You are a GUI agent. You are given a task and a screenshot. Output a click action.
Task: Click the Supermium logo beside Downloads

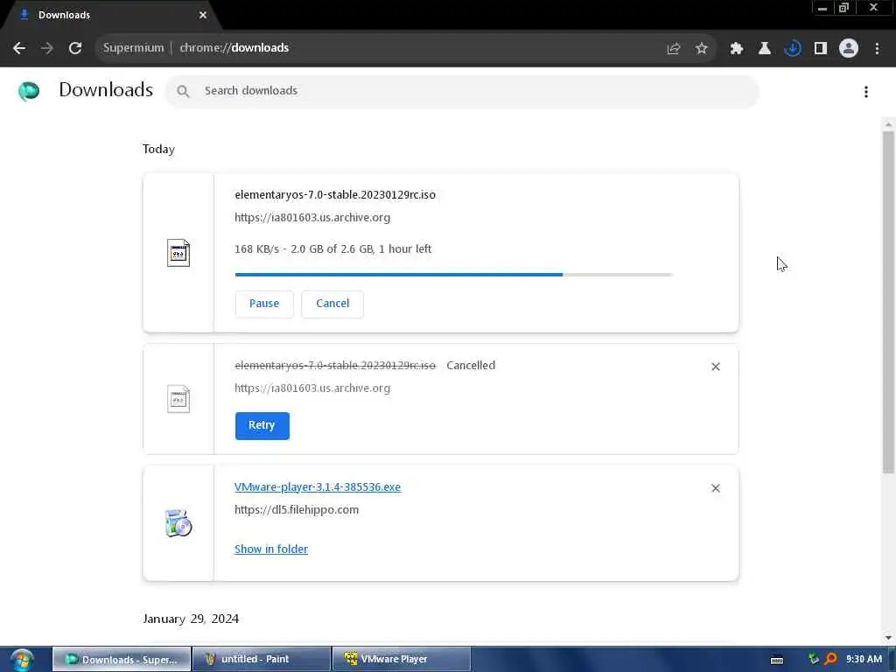29,91
